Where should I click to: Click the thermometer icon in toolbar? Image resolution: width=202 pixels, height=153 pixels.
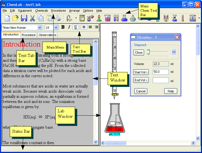(x=182, y=18)
